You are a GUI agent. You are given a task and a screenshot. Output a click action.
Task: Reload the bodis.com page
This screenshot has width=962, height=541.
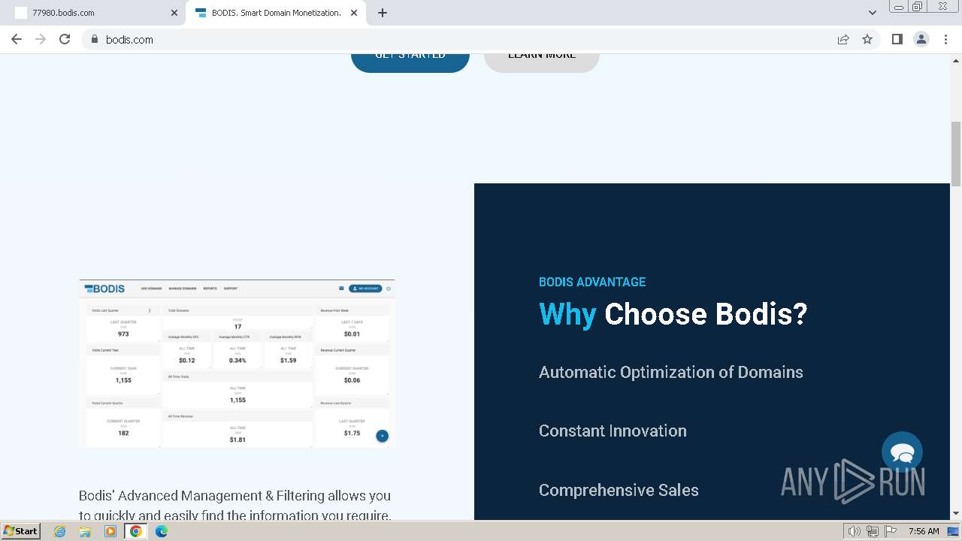point(65,39)
